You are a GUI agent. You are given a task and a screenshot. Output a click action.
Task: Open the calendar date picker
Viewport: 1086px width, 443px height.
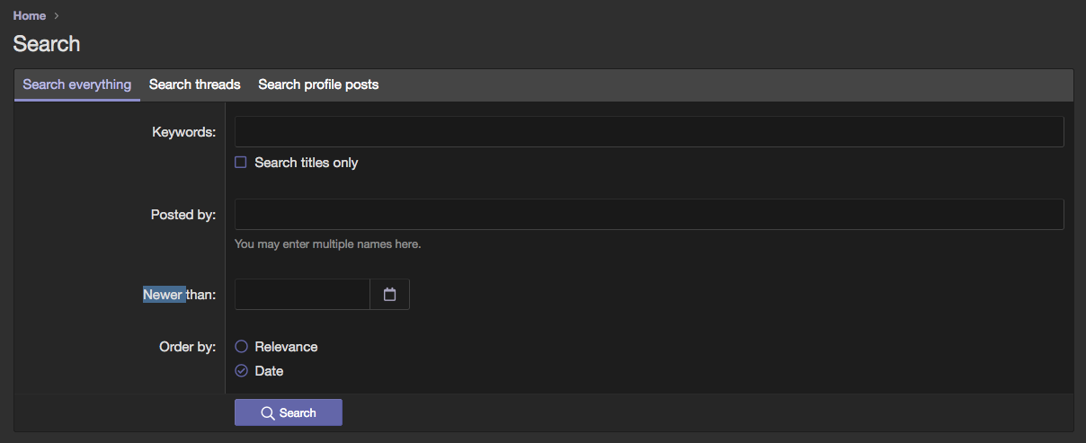[389, 295]
